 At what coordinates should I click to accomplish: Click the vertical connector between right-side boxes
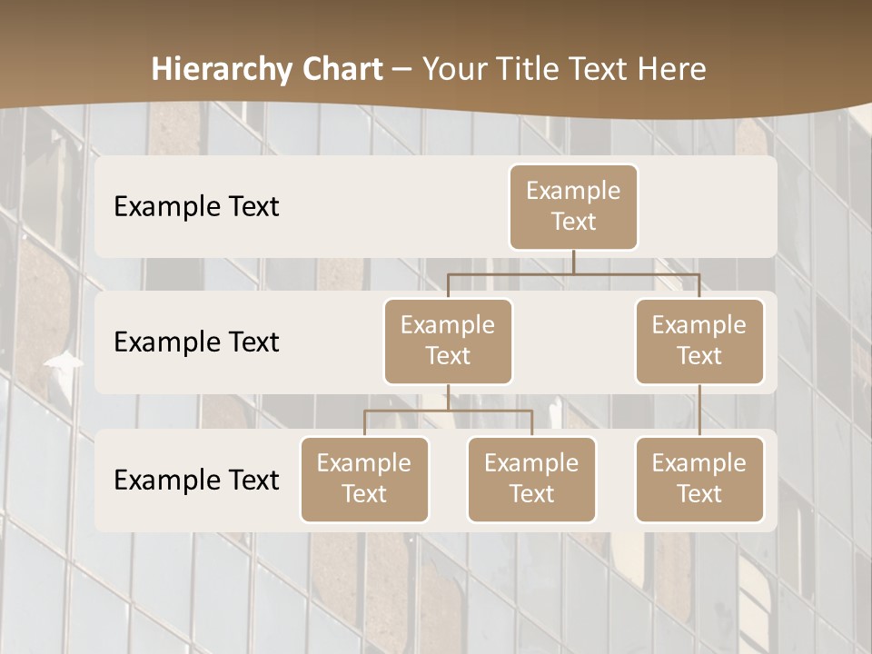[x=699, y=411]
